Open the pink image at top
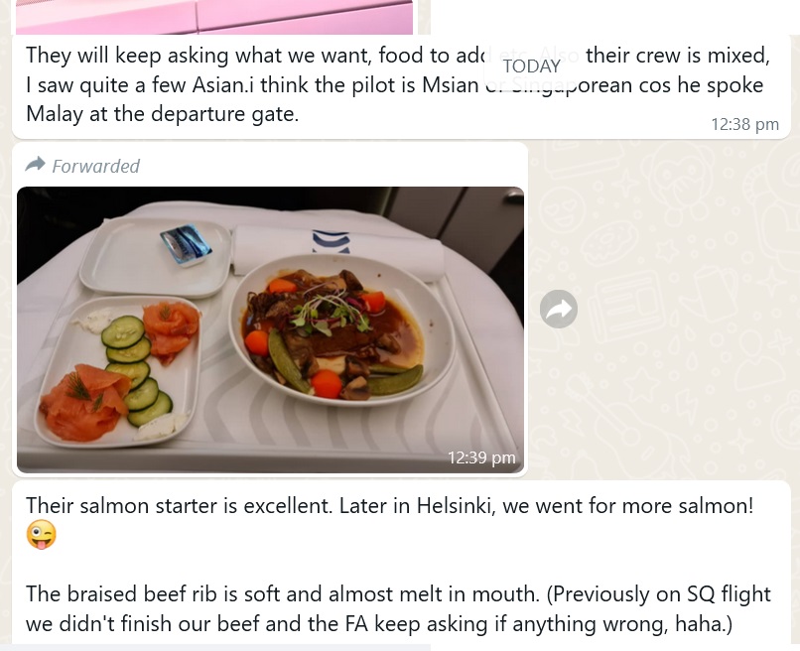Viewport: 800px width, 651px height. point(214,17)
